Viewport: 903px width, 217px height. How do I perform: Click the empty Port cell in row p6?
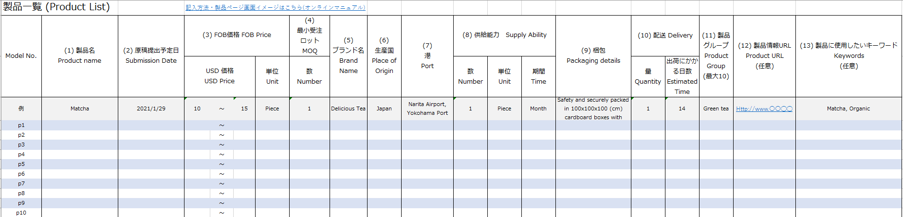point(427,174)
